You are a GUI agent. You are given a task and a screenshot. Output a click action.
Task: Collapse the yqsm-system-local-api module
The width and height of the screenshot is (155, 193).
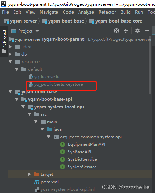(23, 107)
